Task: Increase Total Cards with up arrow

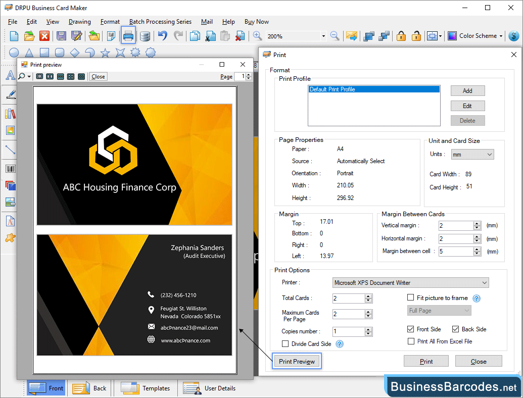Action: pyautogui.click(x=368, y=296)
